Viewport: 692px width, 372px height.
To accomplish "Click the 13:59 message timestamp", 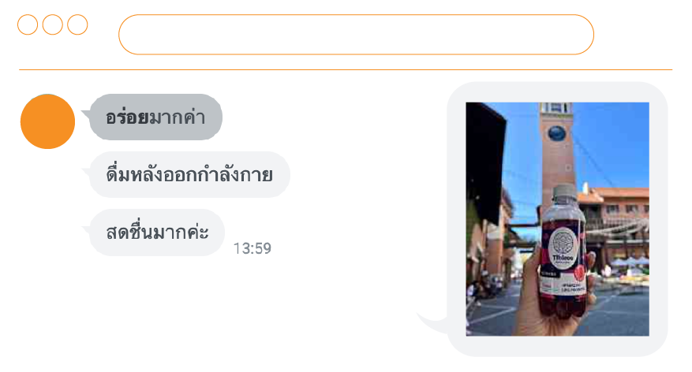I will pyautogui.click(x=252, y=248).
